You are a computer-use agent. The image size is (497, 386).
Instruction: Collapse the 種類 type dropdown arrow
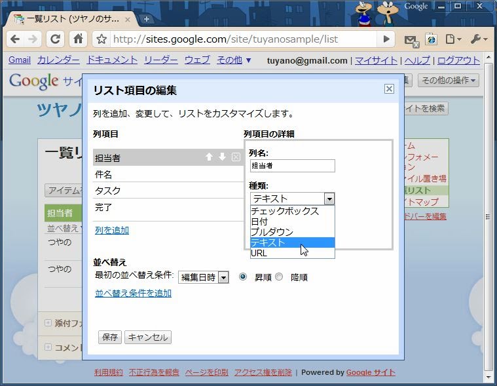tap(329, 199)
